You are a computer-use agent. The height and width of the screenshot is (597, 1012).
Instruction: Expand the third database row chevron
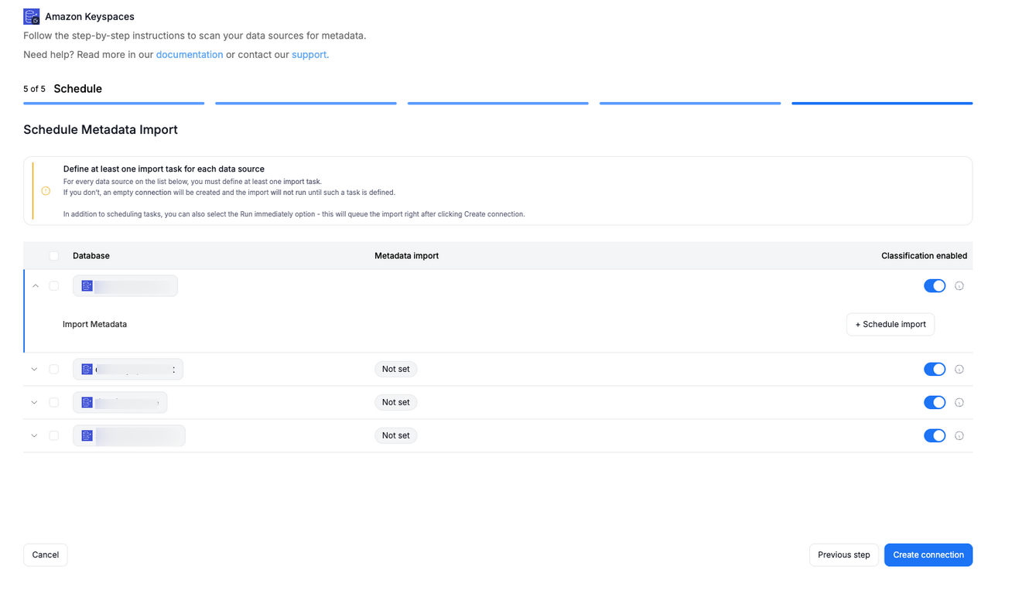[34, 403]
